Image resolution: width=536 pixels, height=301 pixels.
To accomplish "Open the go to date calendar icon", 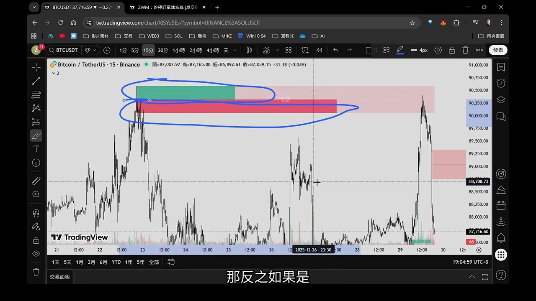I will pos(171,262).
